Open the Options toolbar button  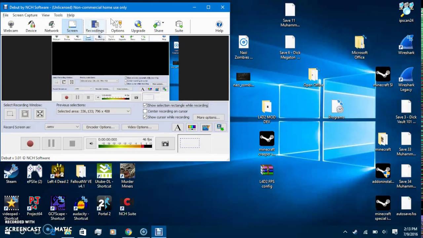pyautogui.click(x=118, y=26)
